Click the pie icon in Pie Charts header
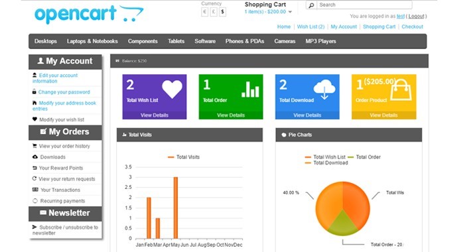The image size is (471, 252). pyautogui.click(x=284, y=135)
